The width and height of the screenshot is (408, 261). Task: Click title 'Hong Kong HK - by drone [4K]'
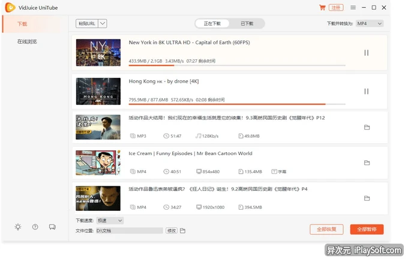(164, 81)
